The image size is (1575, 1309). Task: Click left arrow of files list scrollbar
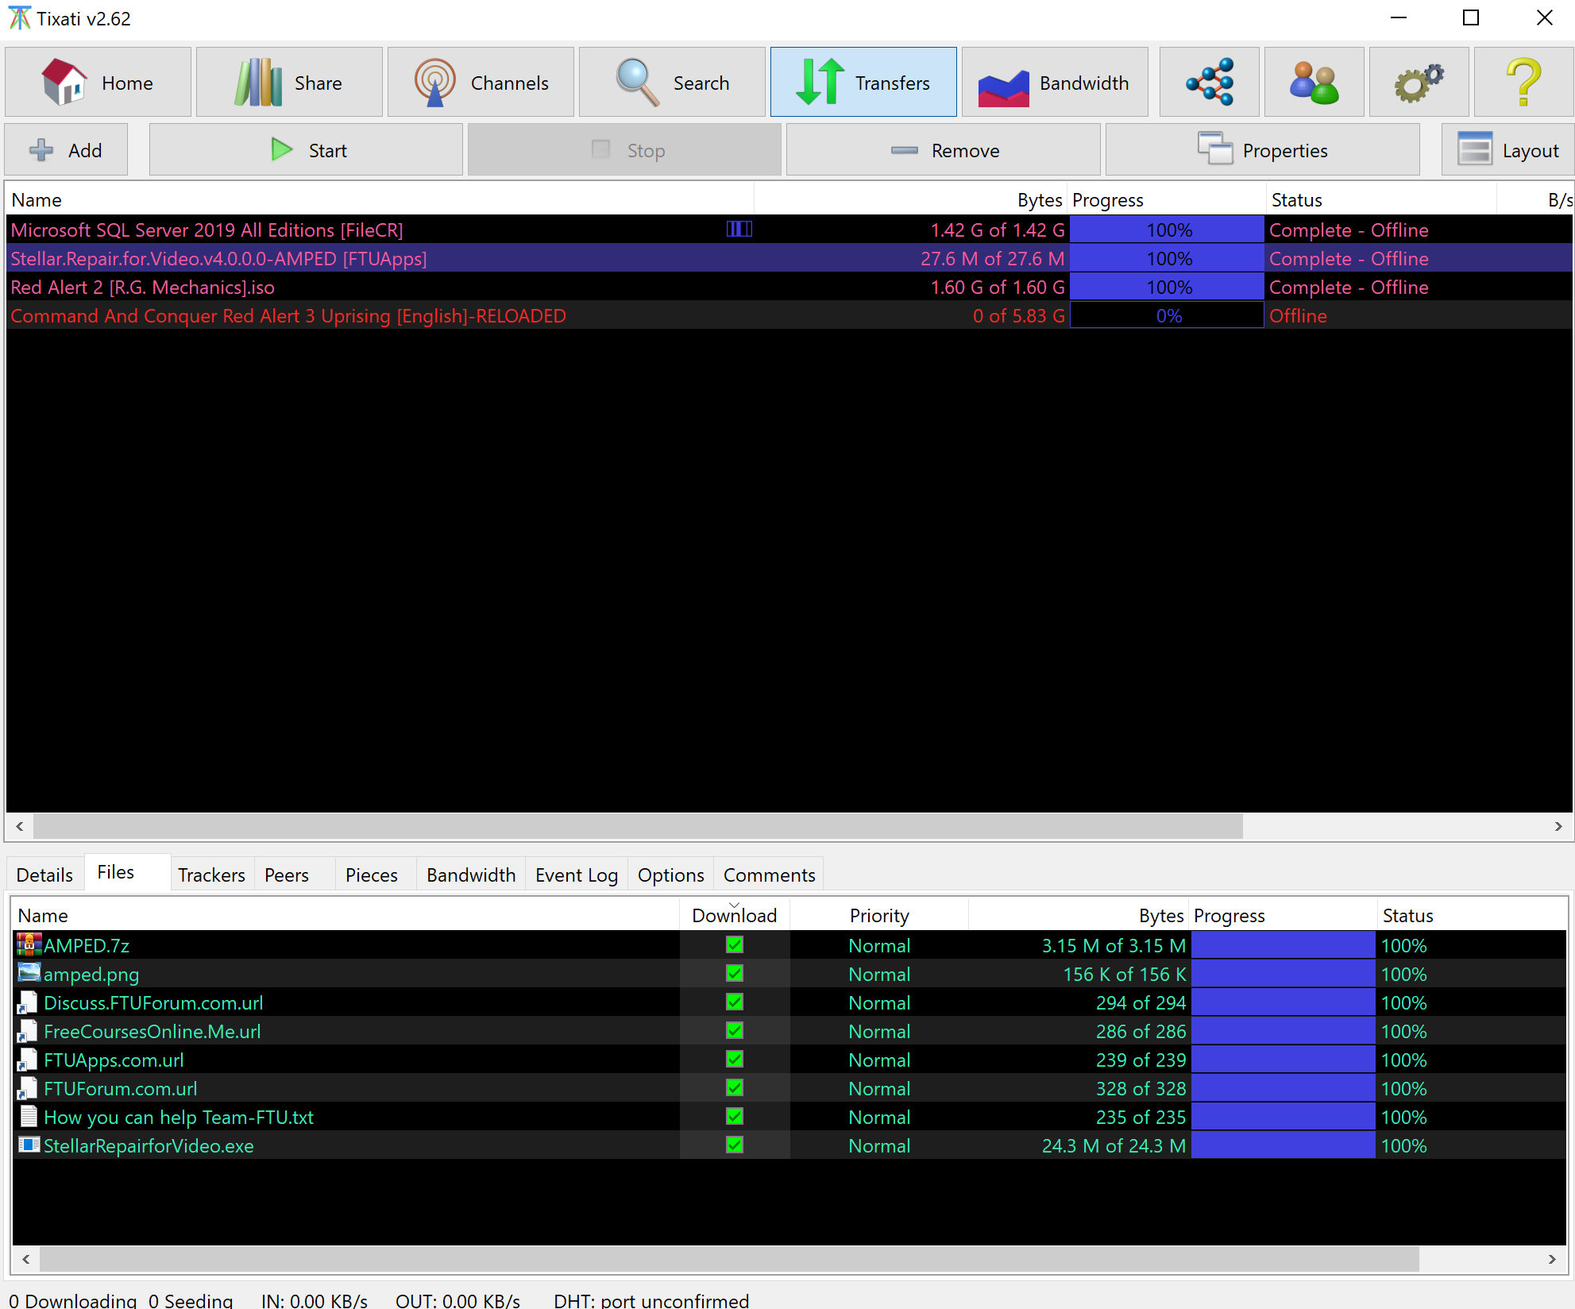(x=26, y=1259)
